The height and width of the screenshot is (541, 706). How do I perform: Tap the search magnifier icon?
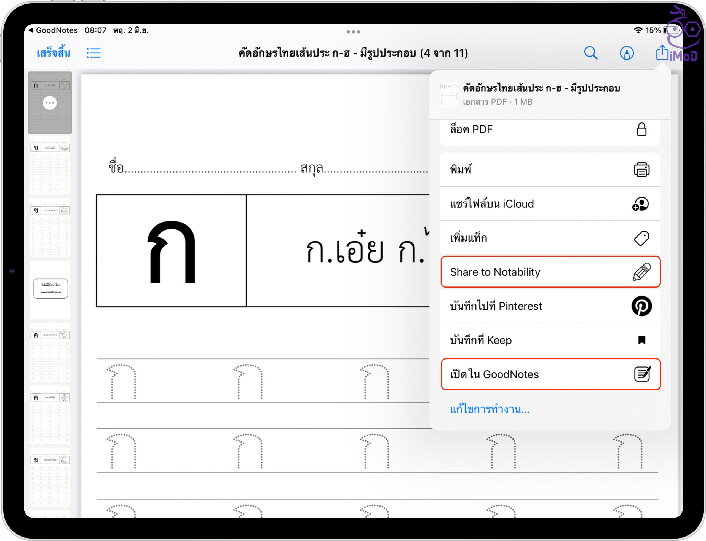(x=591, y=53)
